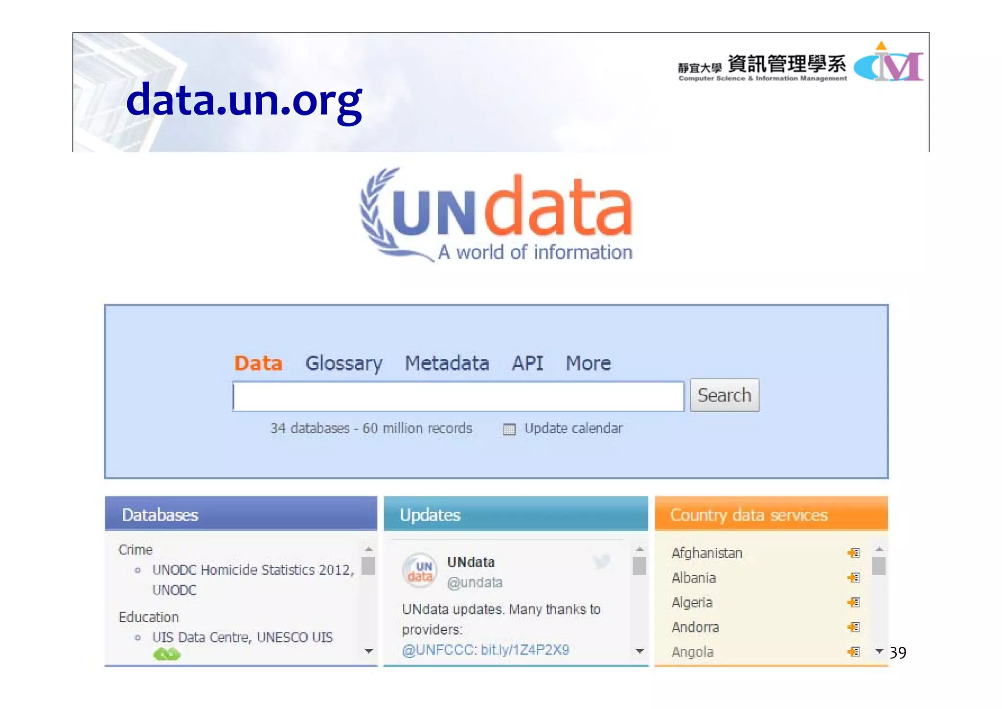Click the 34 databases - 60 million records text
This screenshot has height=709, width=1002.
[371, 428]
